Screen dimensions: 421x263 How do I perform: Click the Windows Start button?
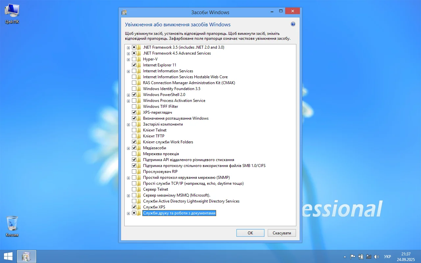click(x=8, y=256)
